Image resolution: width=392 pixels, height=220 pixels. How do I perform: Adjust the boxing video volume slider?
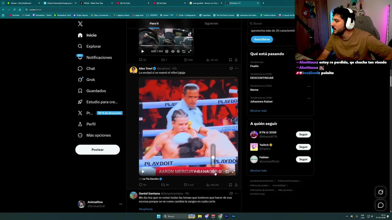(213, 157)
